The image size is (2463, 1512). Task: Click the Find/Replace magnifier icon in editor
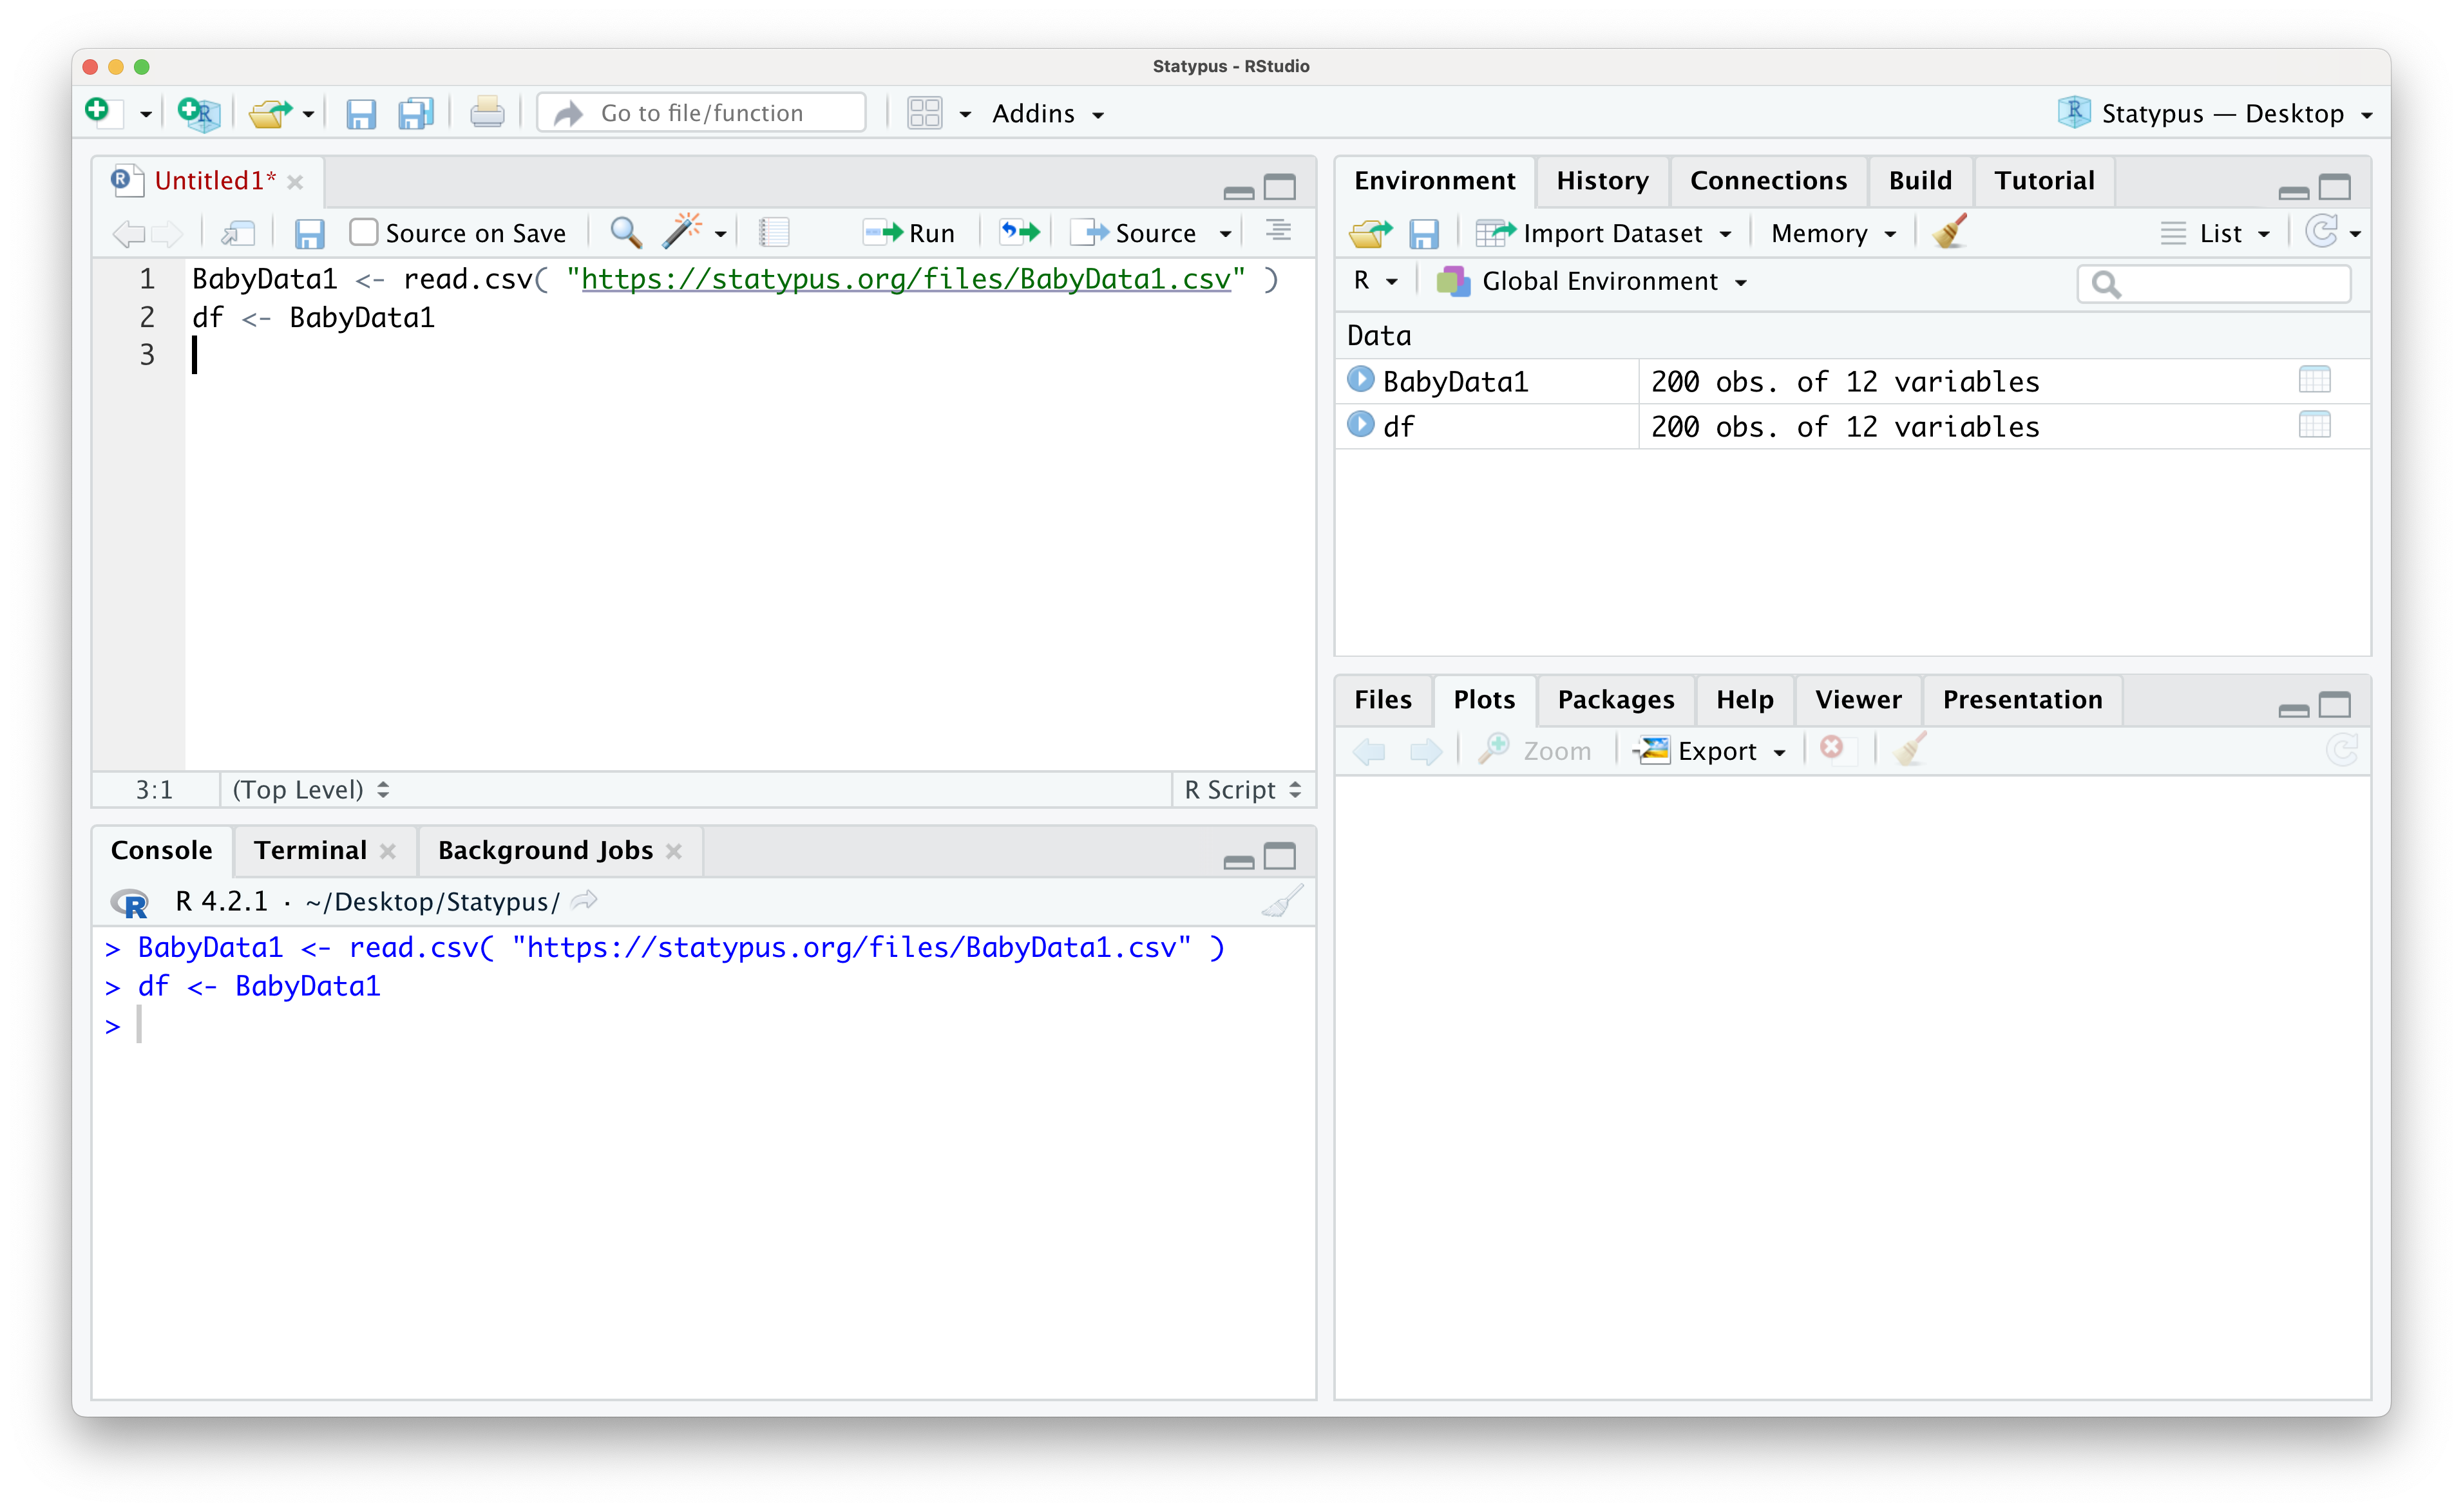[625, 232]
